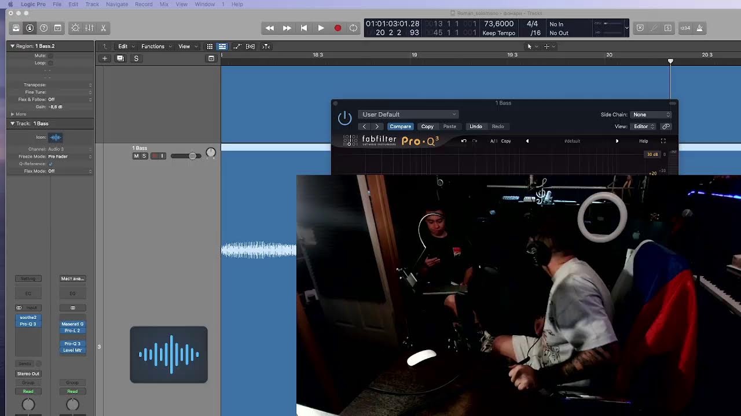Collapse the Track 1 Bass inspector section
The image size is (741, 416).
pyautogui.click(x=12, y=124)
